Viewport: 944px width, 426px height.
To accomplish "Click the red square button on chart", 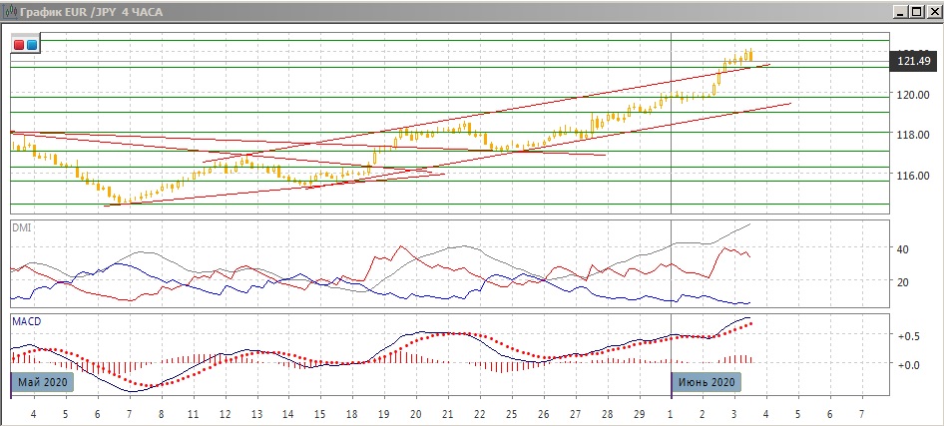I will pos(19,45).
